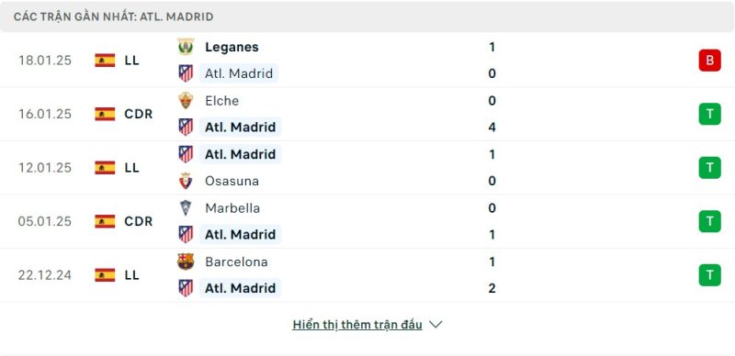Click the Elche club crest icon
Viewport: 735px width, 356px height.
pyautogui.click(x=186, y=101)
